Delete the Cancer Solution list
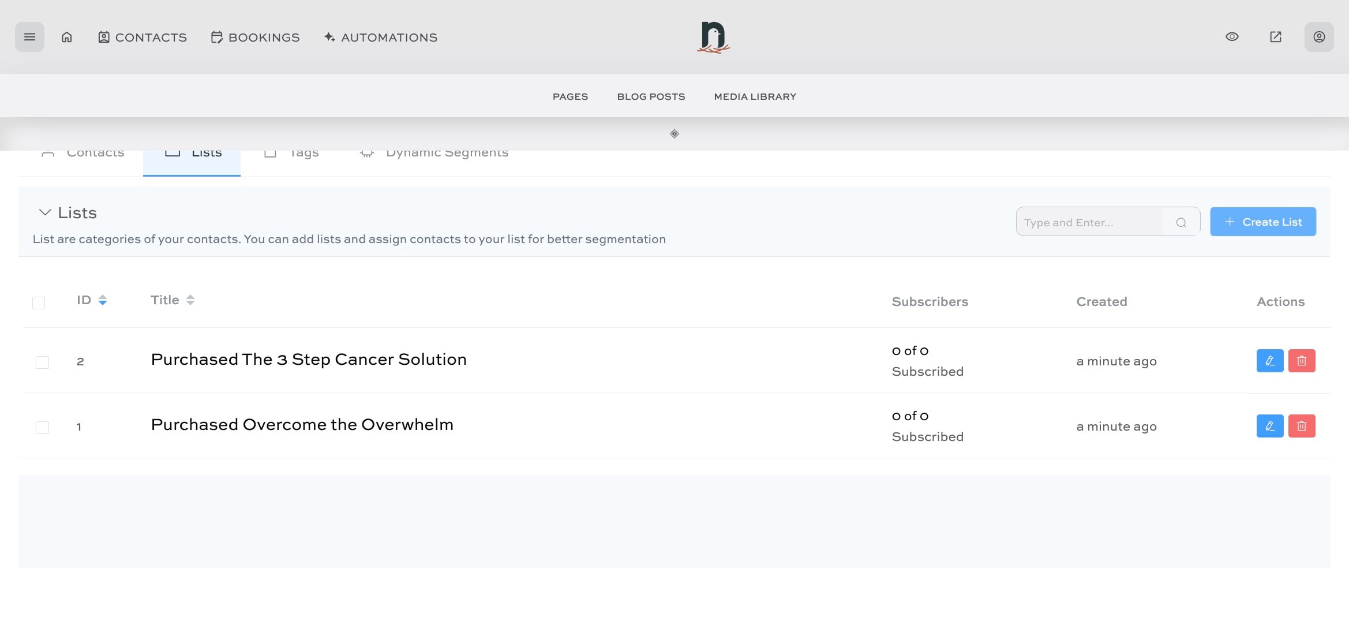Viewport: 1349px width, 628px height. pos(1302,361)
